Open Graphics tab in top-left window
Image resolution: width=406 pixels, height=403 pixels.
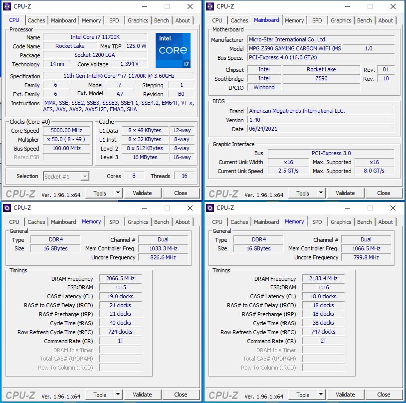pyautogui.click(x=138, y=20)
